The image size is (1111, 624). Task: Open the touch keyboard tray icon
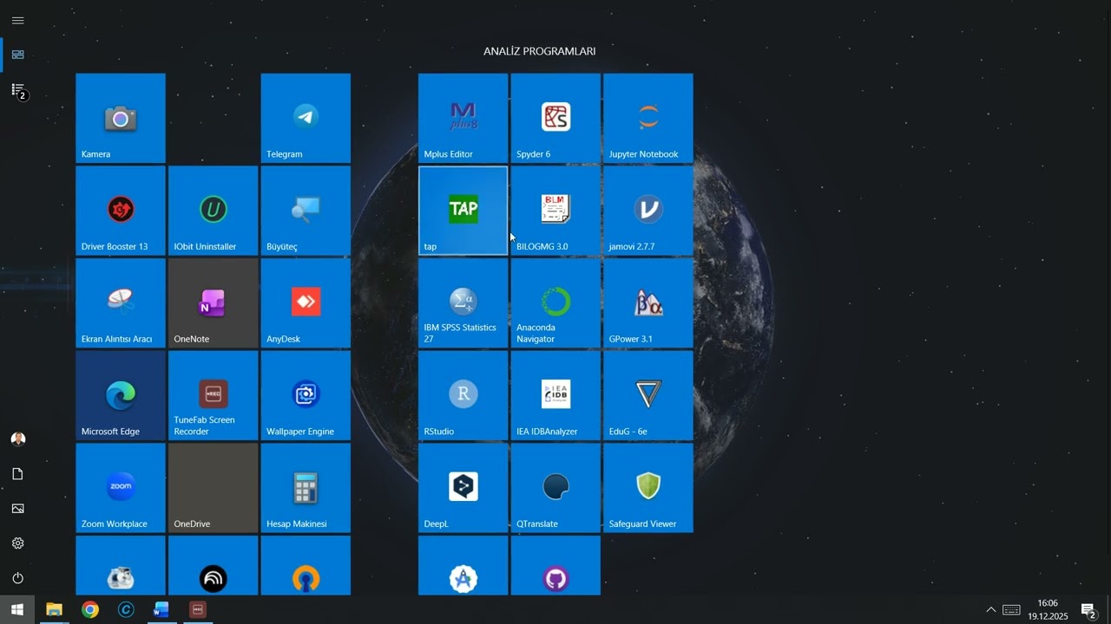[x=1011, y=609]
